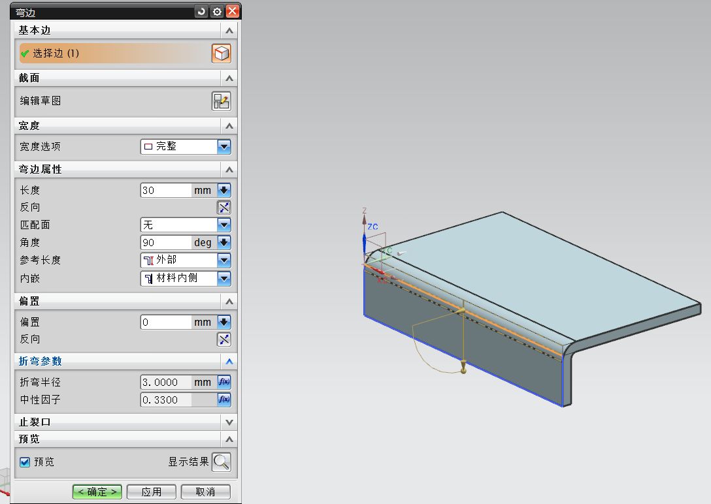711x504 pixels.
Task: Click the 反向 icon under 长度
Action: [x=224, y=208]
